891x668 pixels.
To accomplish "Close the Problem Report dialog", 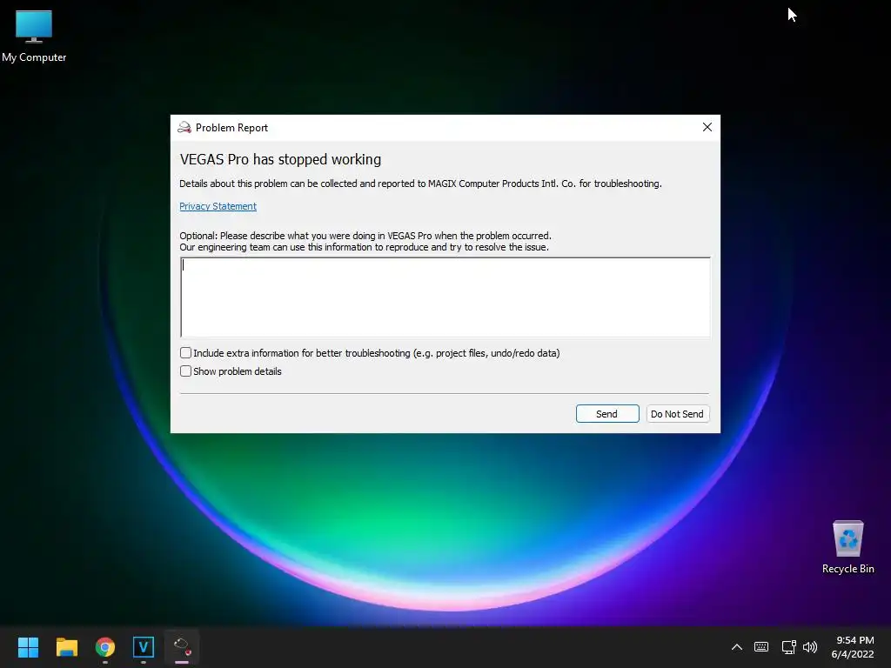I will click(x=707, y=127).
